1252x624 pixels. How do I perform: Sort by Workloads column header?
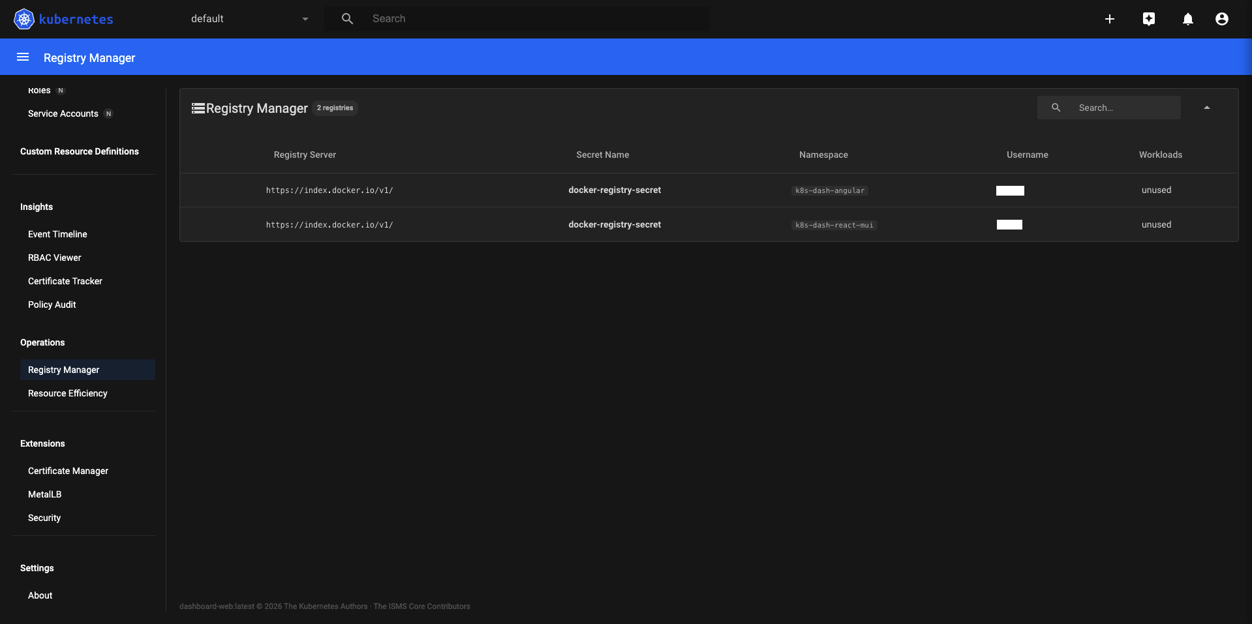tap(1161, 155)
